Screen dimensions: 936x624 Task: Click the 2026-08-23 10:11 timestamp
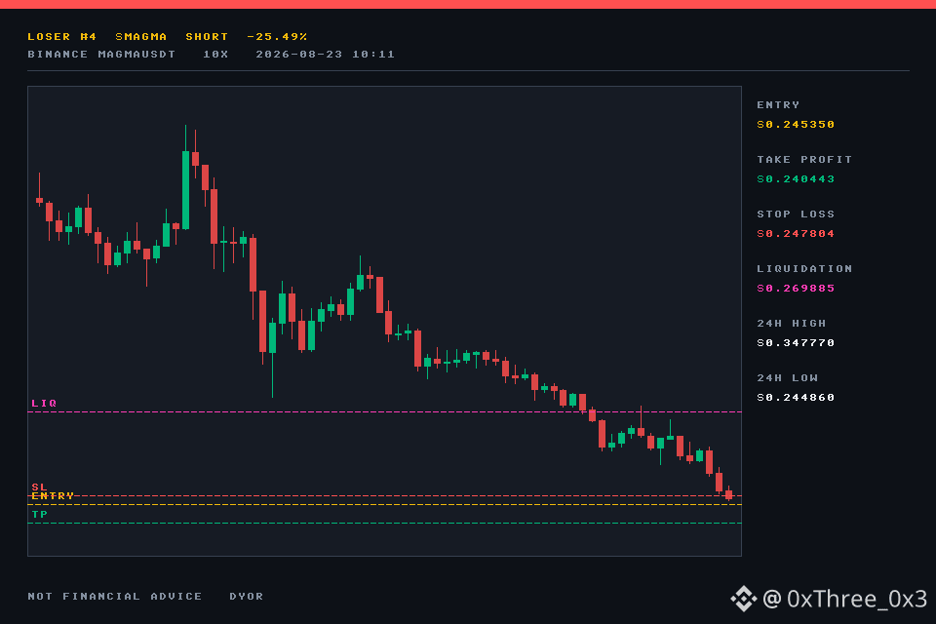tap(326, 54)
